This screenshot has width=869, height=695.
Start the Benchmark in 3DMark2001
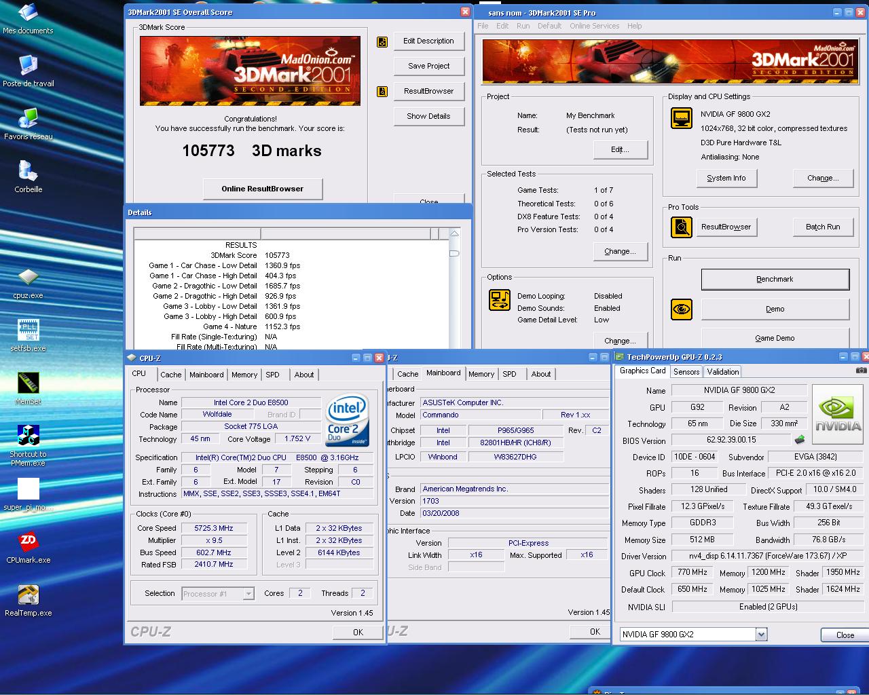coord(775,279)
